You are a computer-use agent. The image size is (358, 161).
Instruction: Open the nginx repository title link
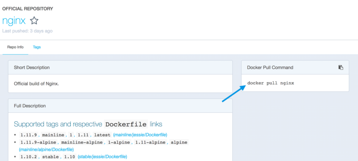14,21
